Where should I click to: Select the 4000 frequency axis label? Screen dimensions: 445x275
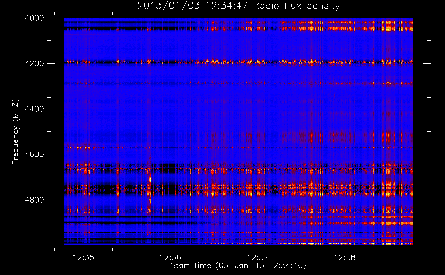point(34,18)
